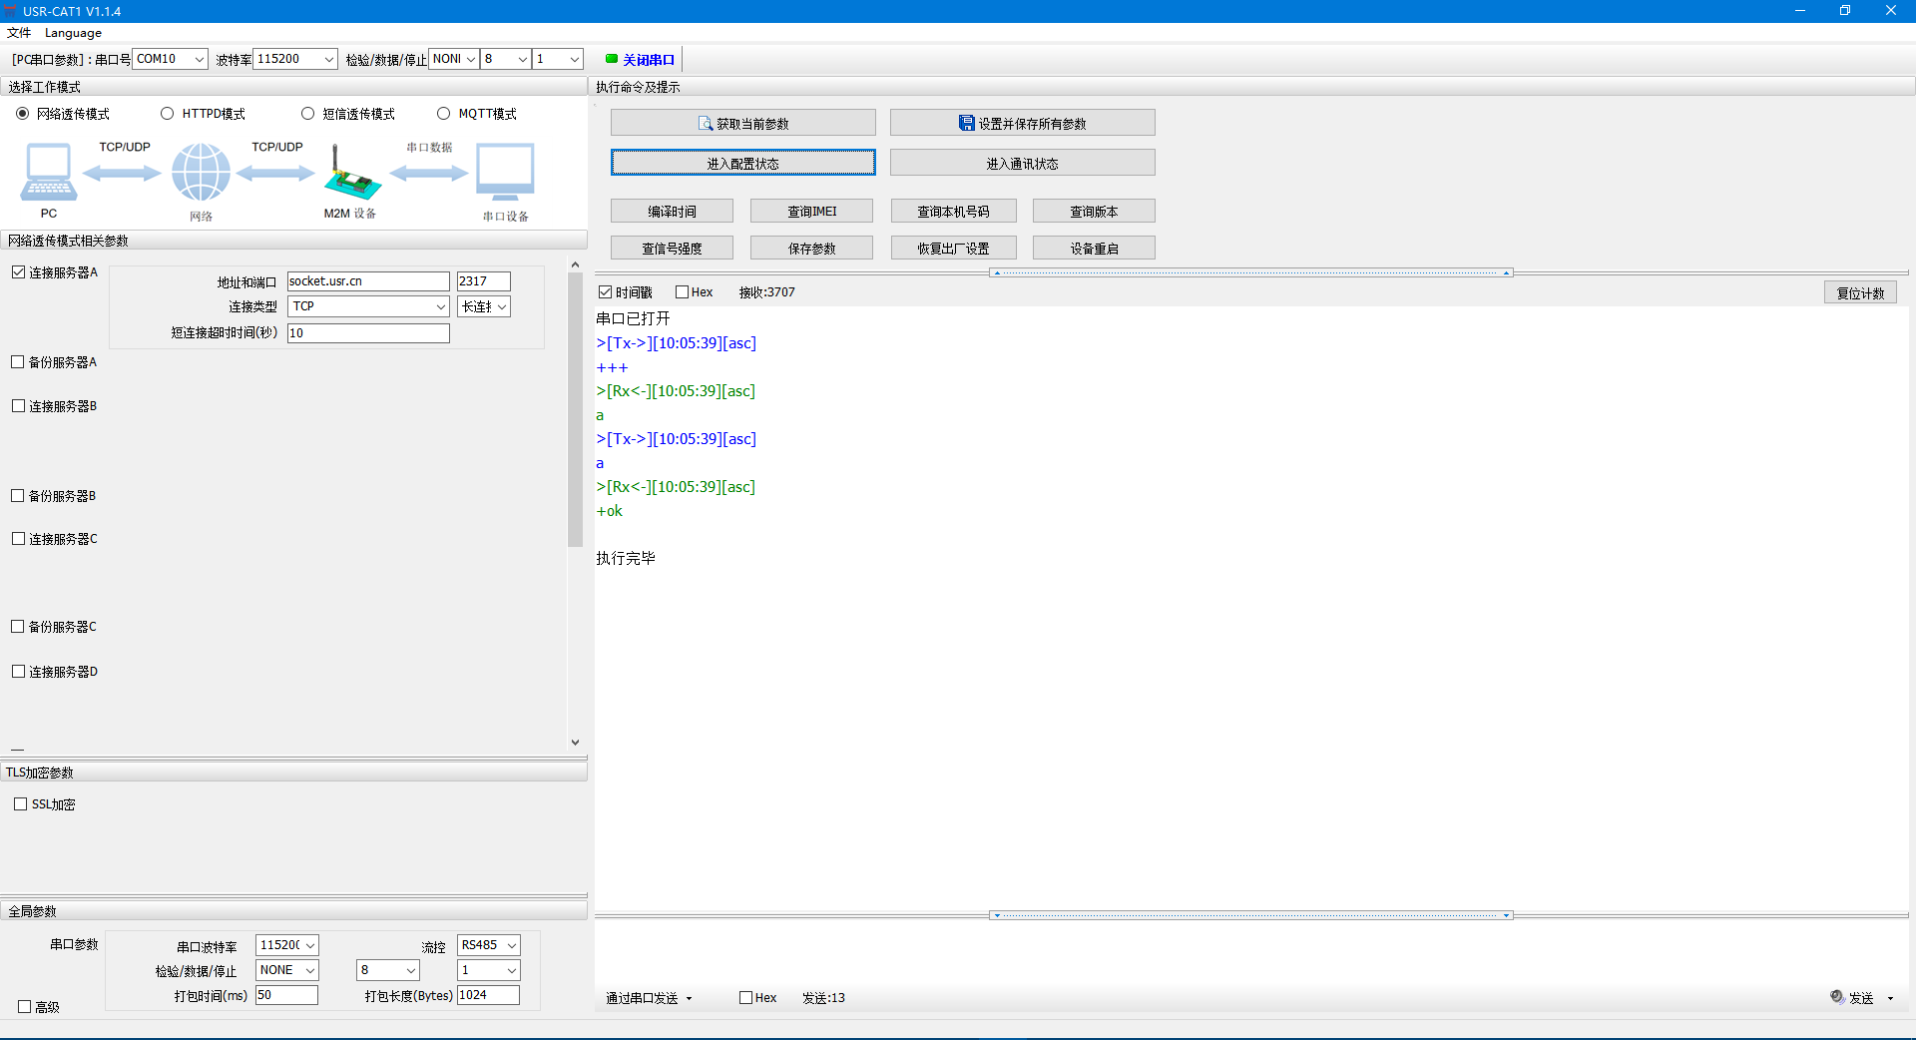Click the socket.usr.cn address input field
The height and width of the screenshot is (1040, 1916).
point(368,281)
